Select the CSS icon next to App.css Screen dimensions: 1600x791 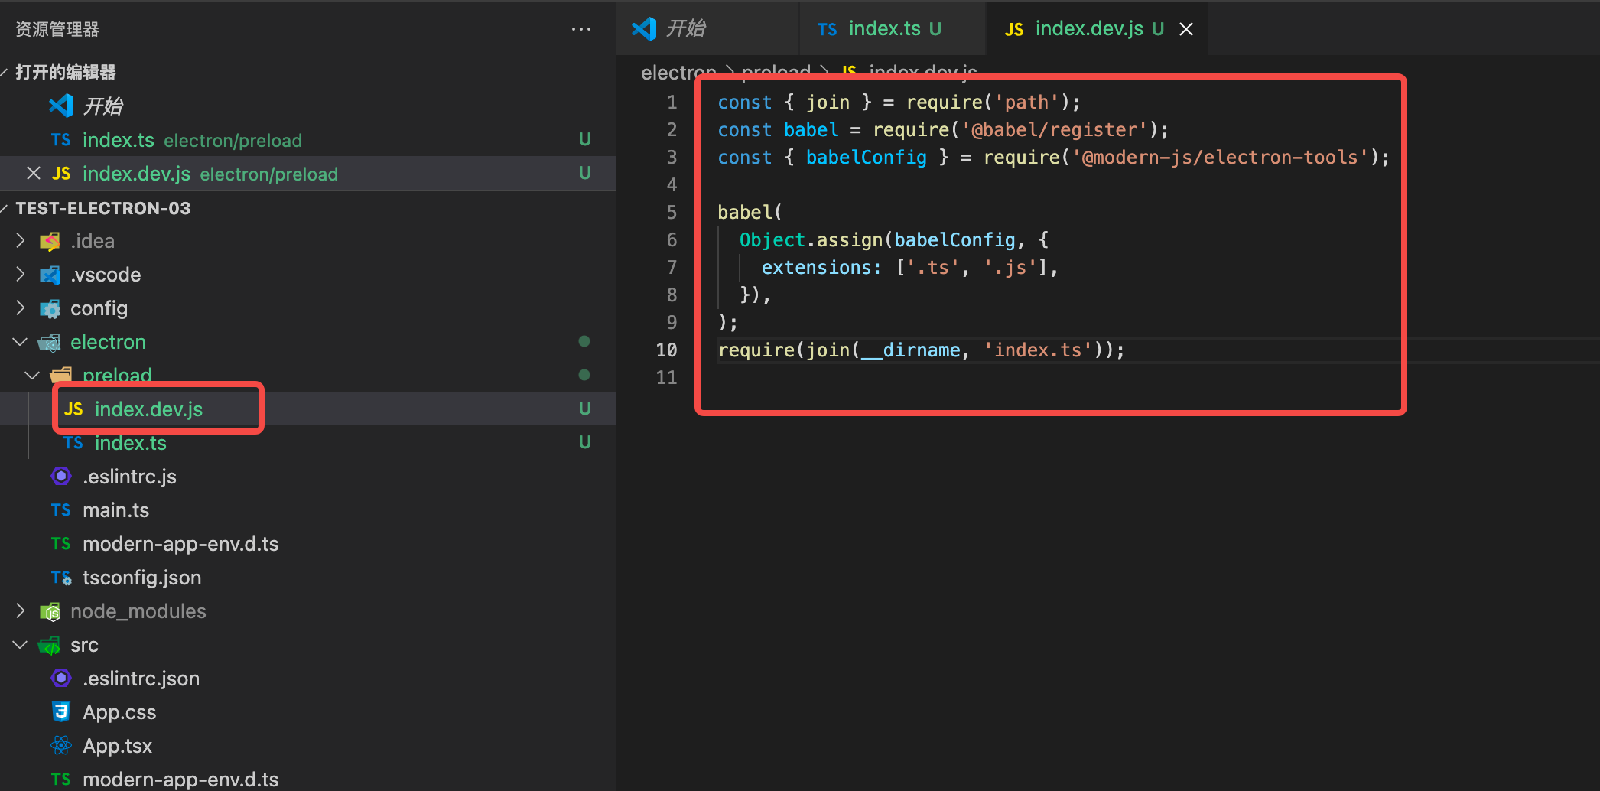(60, 711)
